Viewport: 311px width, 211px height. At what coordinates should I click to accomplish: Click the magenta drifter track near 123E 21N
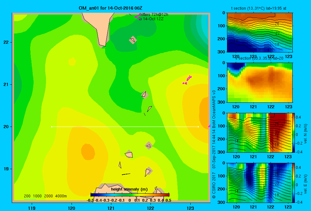[187, 80]
